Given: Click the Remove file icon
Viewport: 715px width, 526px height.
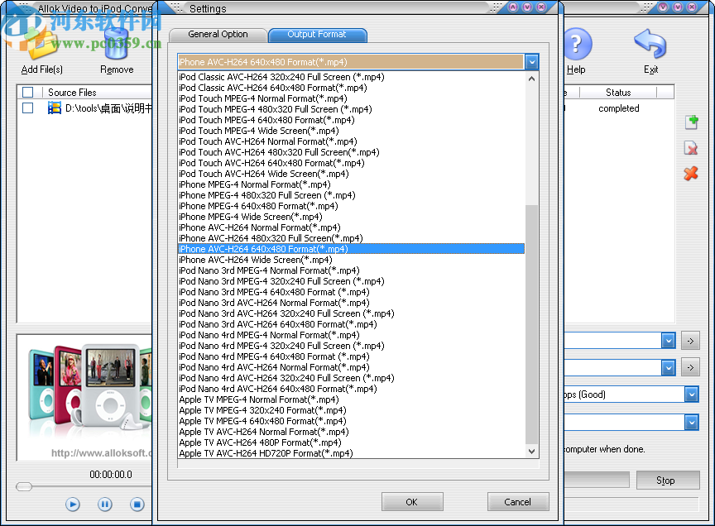Looking at the screenshot, I should click(116, 45).
